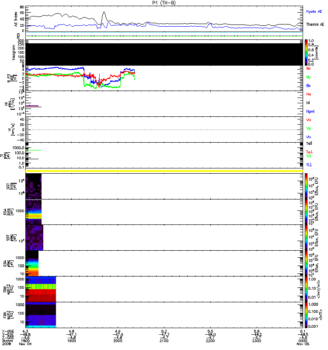The width and height of the screenshot is (328, 350).
Task: Click the FBK edc12 mV/m color bar
Action: [306, 289]
